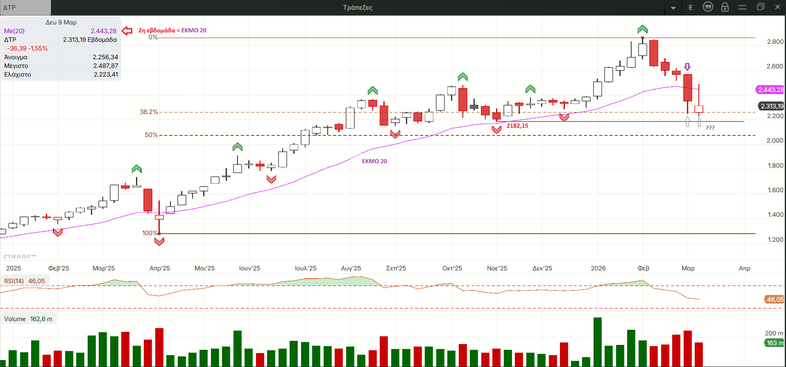Click green up marker at February peak
The height and width of the screenshot is (367, 786).
(642, 29)
